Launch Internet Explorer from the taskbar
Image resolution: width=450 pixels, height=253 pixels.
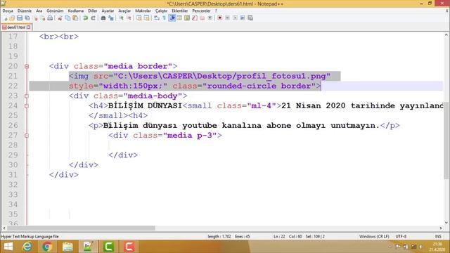pyautogui.click(x=27, y=247)
